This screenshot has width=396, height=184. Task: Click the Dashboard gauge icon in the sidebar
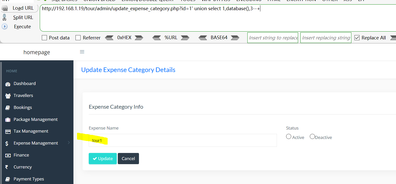(8, 84)
